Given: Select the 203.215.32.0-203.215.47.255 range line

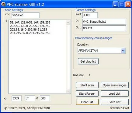Looking at the screenshot, I should click(x=30, y=33).
